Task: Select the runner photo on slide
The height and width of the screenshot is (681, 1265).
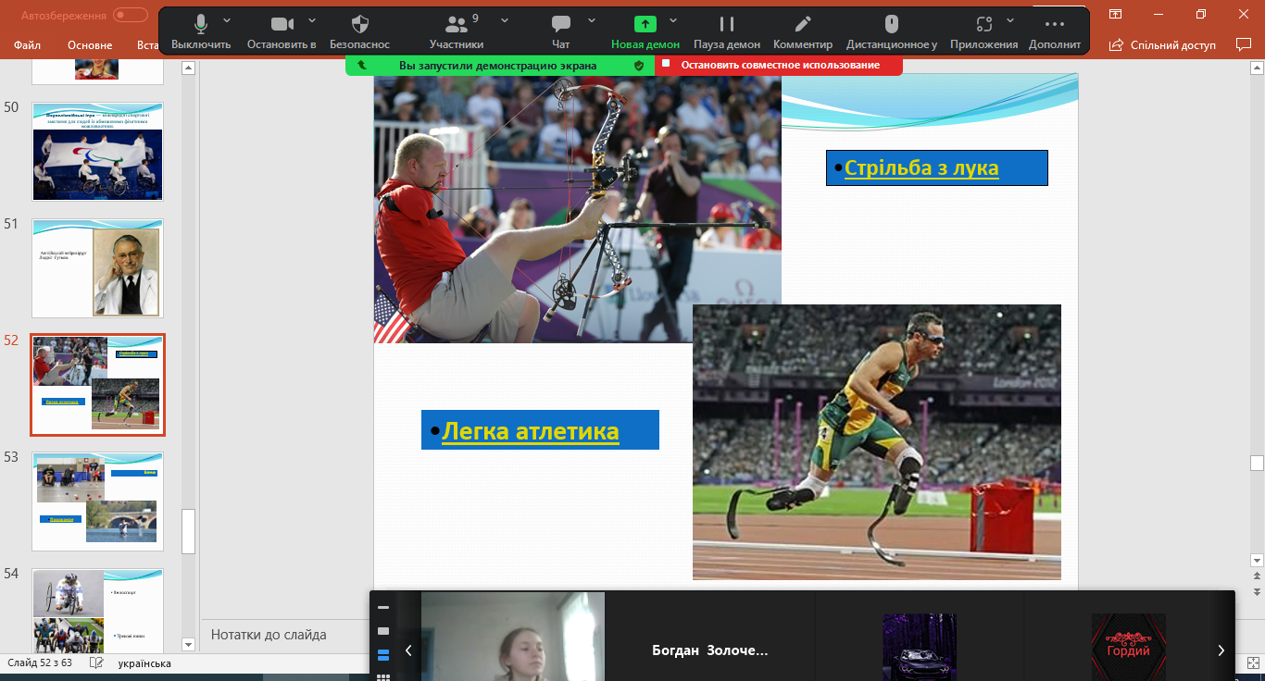Action: 877,442
